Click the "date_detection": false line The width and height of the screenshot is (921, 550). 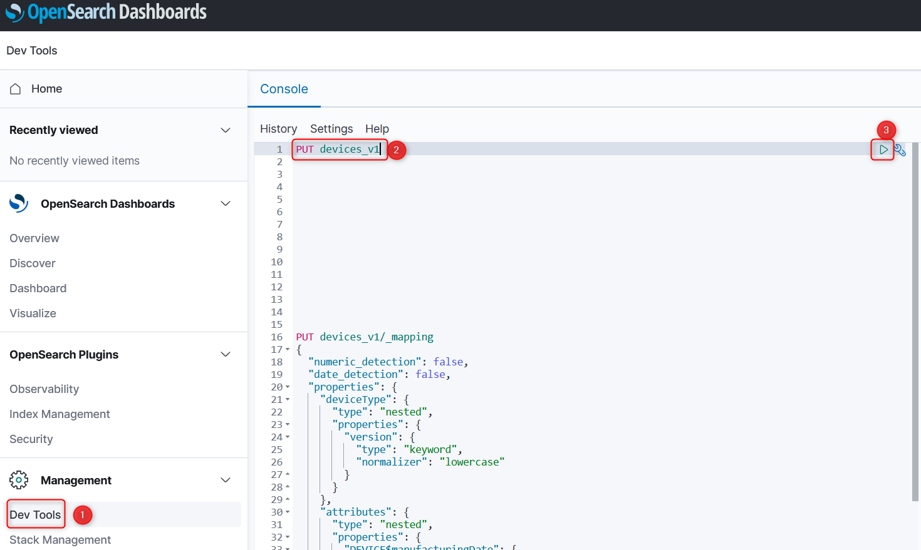click(379, 374)
